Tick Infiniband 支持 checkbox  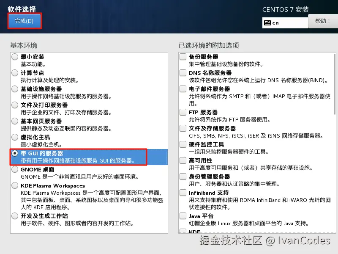click(x=183, y=193)
